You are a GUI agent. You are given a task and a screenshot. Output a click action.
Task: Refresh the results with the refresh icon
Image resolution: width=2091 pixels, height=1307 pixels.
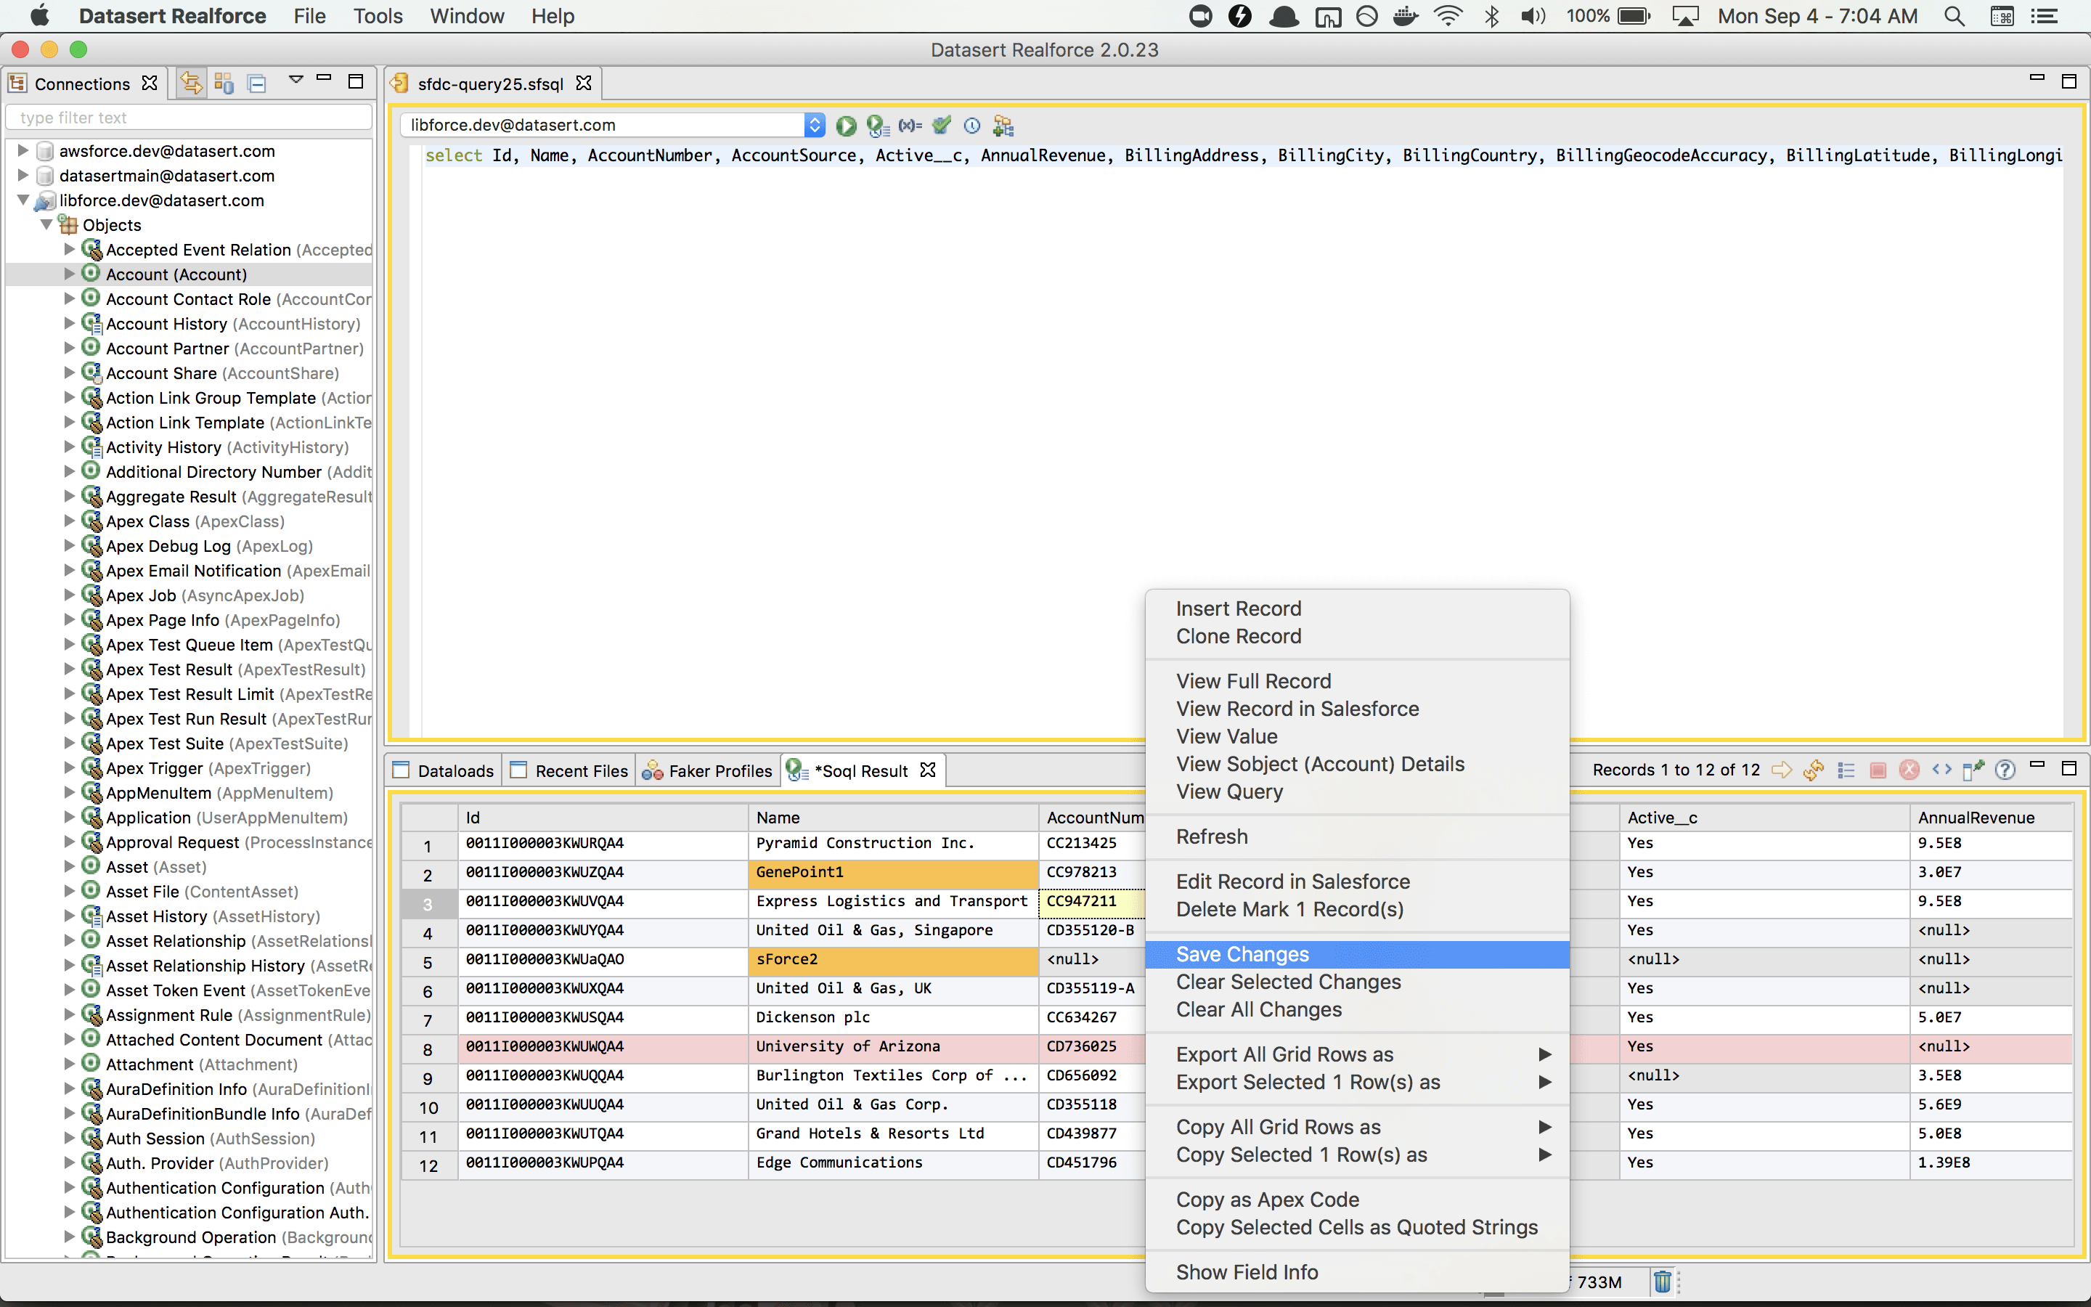(x=1814, y=770)
